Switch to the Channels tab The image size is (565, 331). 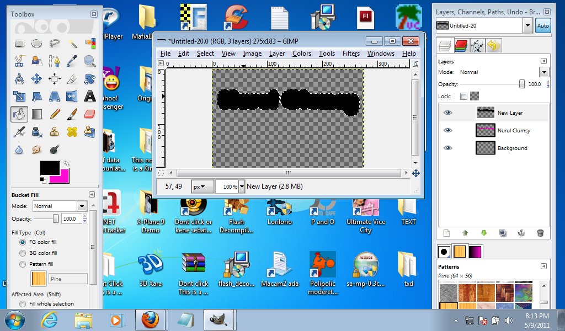click(461, 46)
